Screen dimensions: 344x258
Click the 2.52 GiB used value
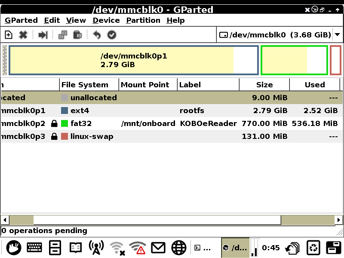[320, 111]
